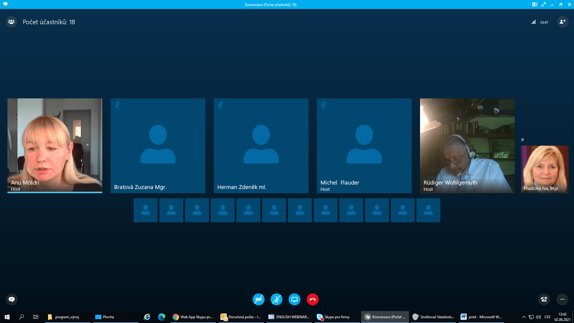The width and height of the screenshot is (574, 323).
Task: Open call controls phone settings icon
Action: click(x=544, y=299)
